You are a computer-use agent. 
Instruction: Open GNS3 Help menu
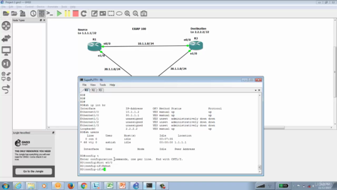tap(73, 7)
